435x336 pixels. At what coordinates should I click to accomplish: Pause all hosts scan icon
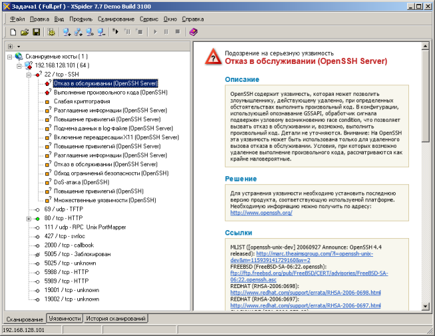pyautogui.click(x=127, y=32)
